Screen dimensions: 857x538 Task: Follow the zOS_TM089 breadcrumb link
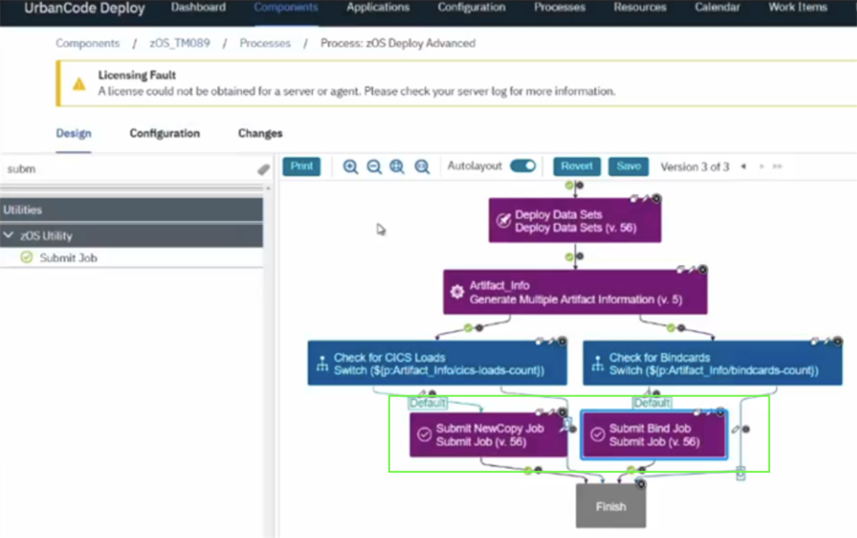tap(179, 43)
